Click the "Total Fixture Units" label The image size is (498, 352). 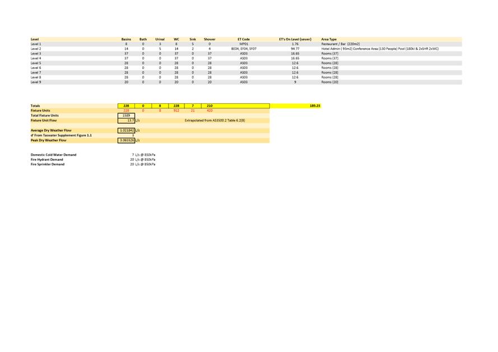44,115
